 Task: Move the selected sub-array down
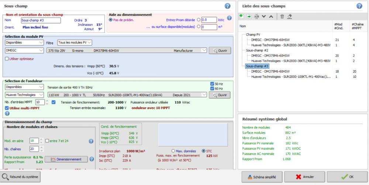[264, 17]
